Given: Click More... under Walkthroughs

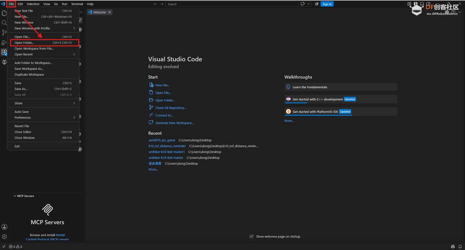Looking at the screenshot, I should 289,121.
